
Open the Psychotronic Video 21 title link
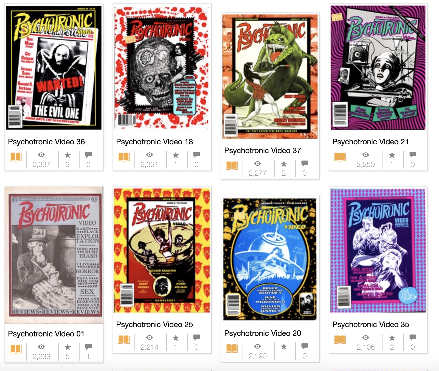point(370,142)
